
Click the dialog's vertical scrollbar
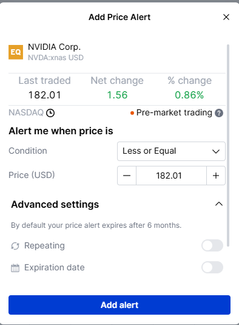pyautogui.click(x=228, y=145)
